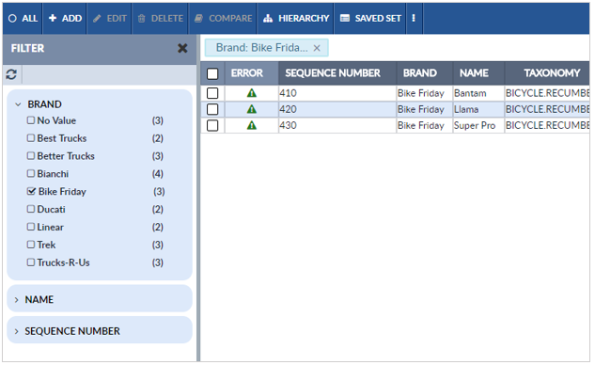The width and height of the screenshot is (595, 365).
Task: Sort by the SEQUENCE NUMBER column header
Action: pyautogui.click(x=337, y=73)
